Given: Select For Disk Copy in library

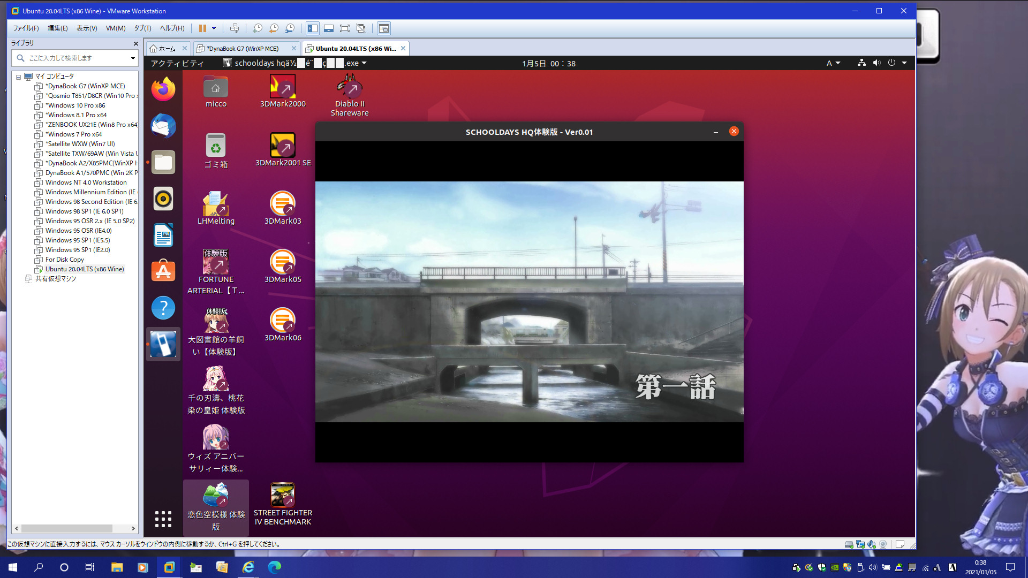Looking at the screenshot, I should tap(64, 260).
